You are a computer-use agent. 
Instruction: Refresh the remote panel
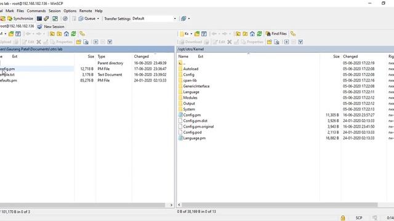coord(259,34)
